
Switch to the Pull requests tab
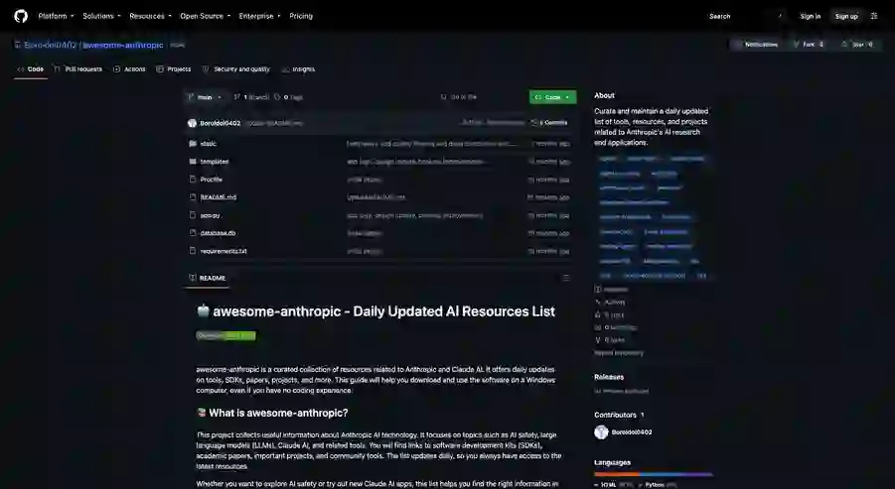pyautogui.click(x=77, y=69)
